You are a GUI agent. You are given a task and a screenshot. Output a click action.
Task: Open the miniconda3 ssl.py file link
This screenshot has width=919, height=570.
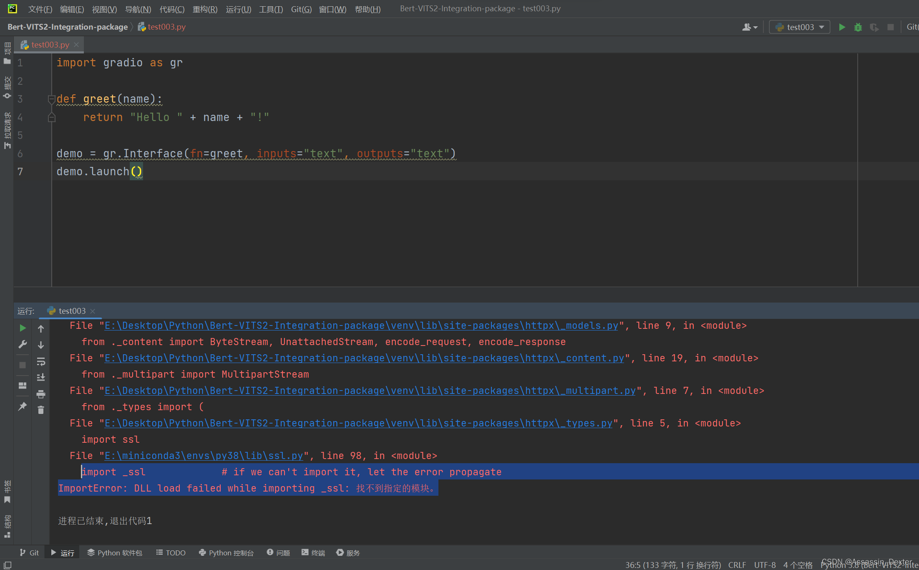click(204, 456)
